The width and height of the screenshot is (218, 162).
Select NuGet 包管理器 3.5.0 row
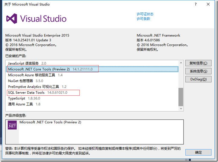point(92,81)
